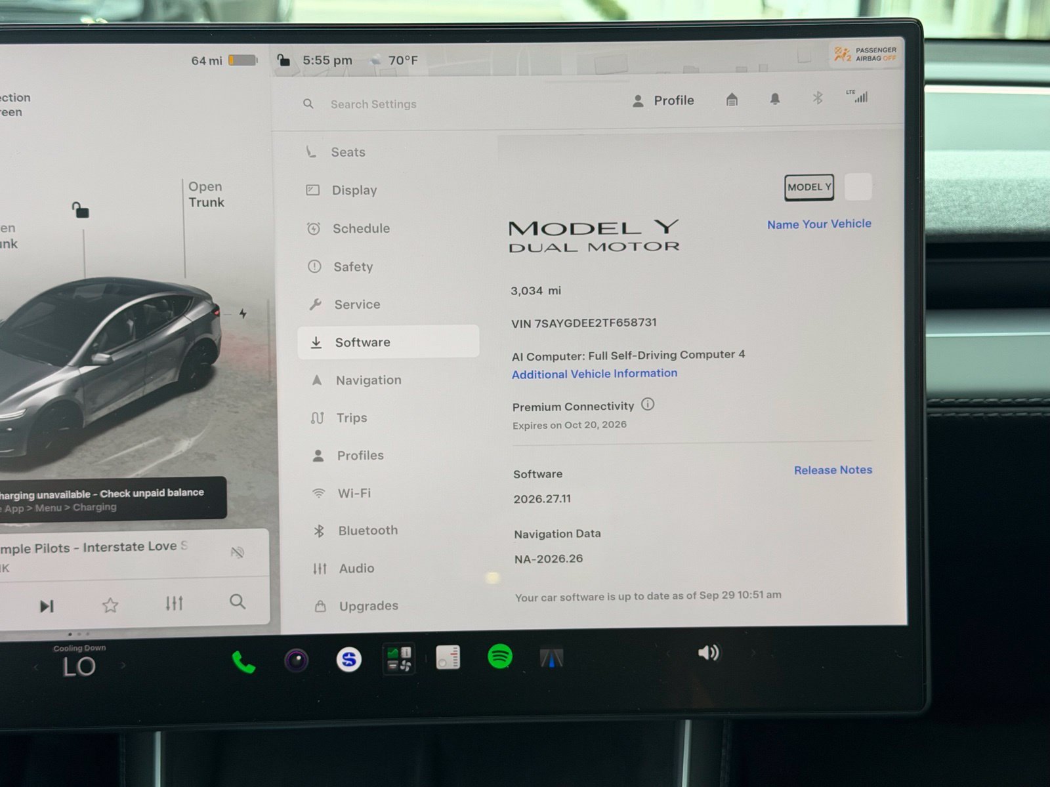Tap the lock icon in status bar
The height and width of the screenshot is (787, 1050).
[x=283, y=60]
